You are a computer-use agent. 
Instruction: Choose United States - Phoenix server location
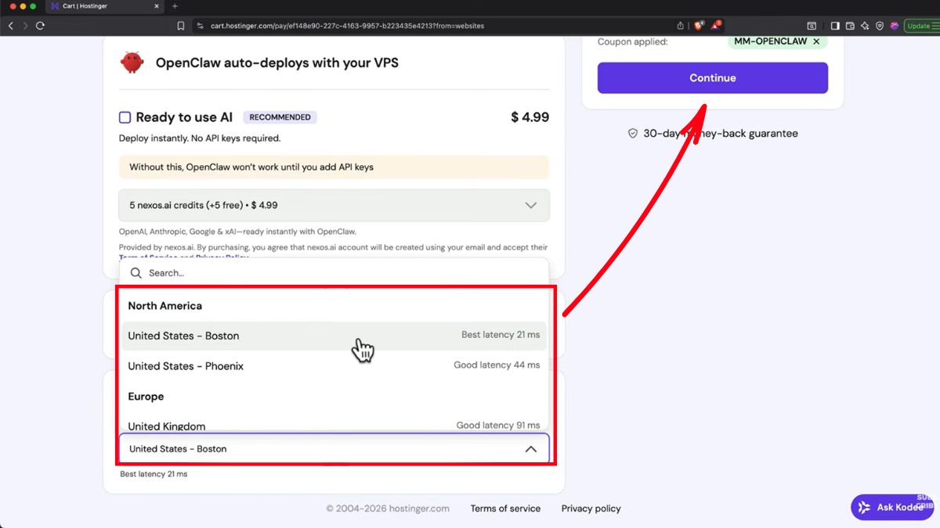pyautogui.click(x=186, y=366)
